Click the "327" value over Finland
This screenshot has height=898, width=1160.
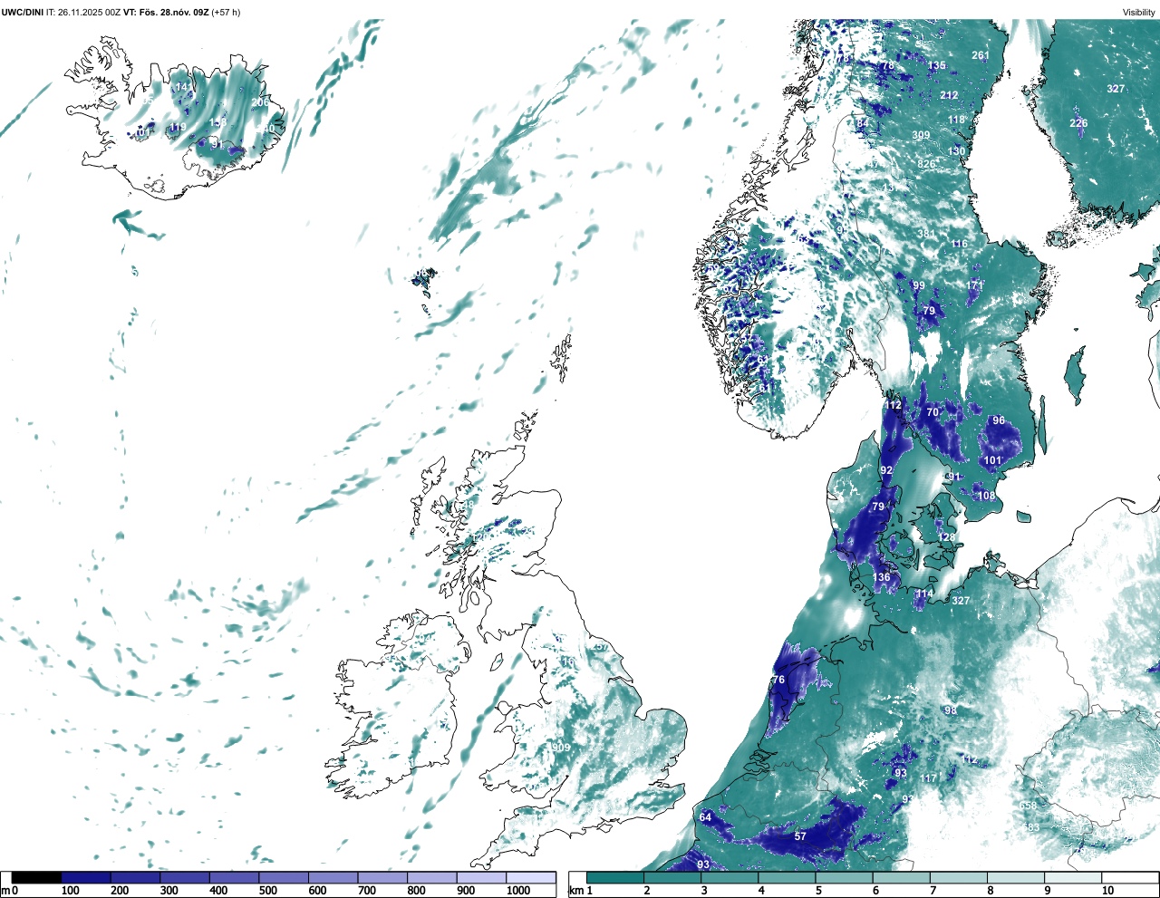pyautogui.click(x=1116, y=89)
